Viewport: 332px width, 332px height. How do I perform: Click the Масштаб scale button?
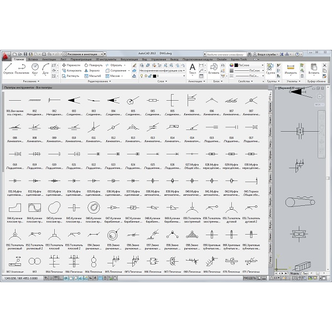93,76
